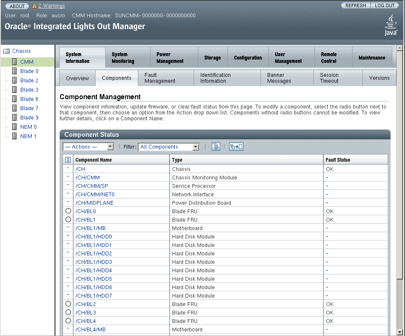Select the Blade 7 tree entry
Image resolution: width=405 pixels, height=336 pixels.
(x=29, y=108)
